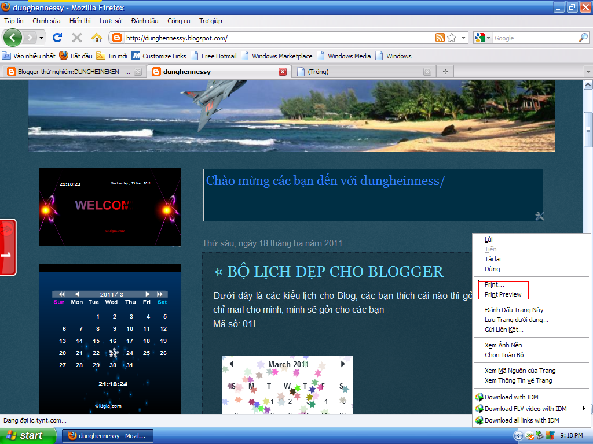Image resolution: width=593 pixels, height=444 pixels.
Task: Open the Windows Media bookmark
Action: (x=344, y=56)
